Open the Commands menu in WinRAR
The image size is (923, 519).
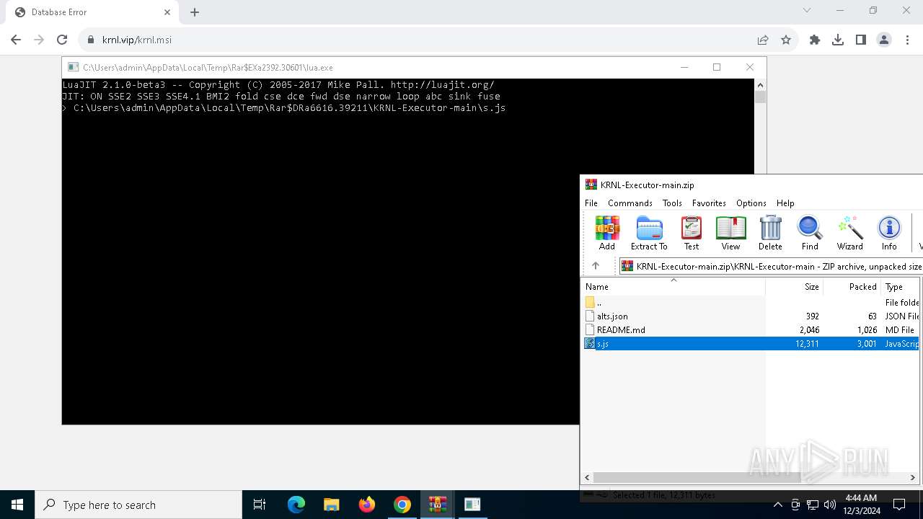point(630,203)
